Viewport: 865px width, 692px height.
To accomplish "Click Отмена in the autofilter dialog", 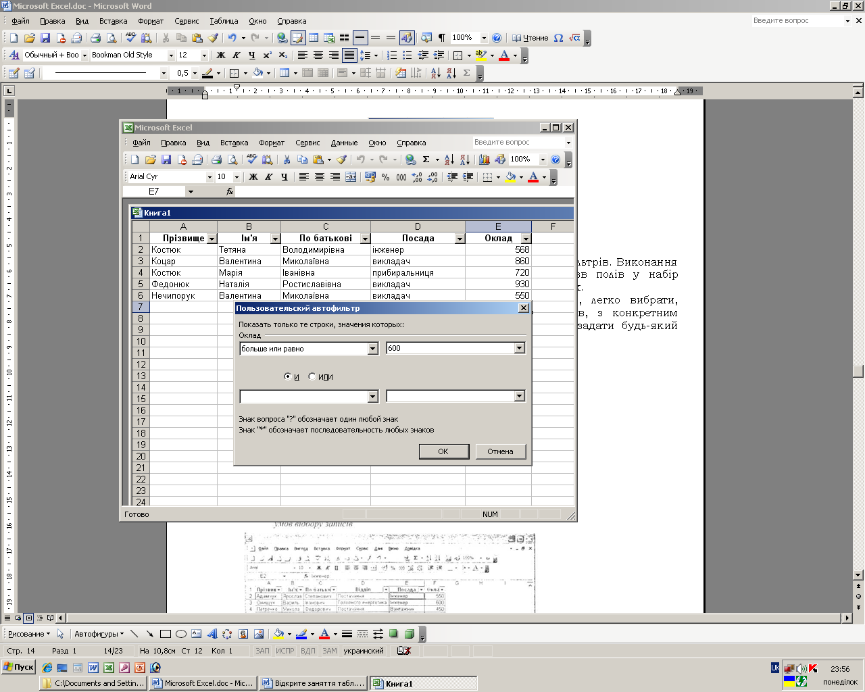I will pos(500,451).
